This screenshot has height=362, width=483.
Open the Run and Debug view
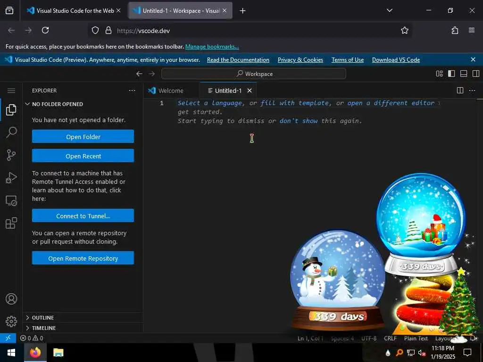click(11, 178)
